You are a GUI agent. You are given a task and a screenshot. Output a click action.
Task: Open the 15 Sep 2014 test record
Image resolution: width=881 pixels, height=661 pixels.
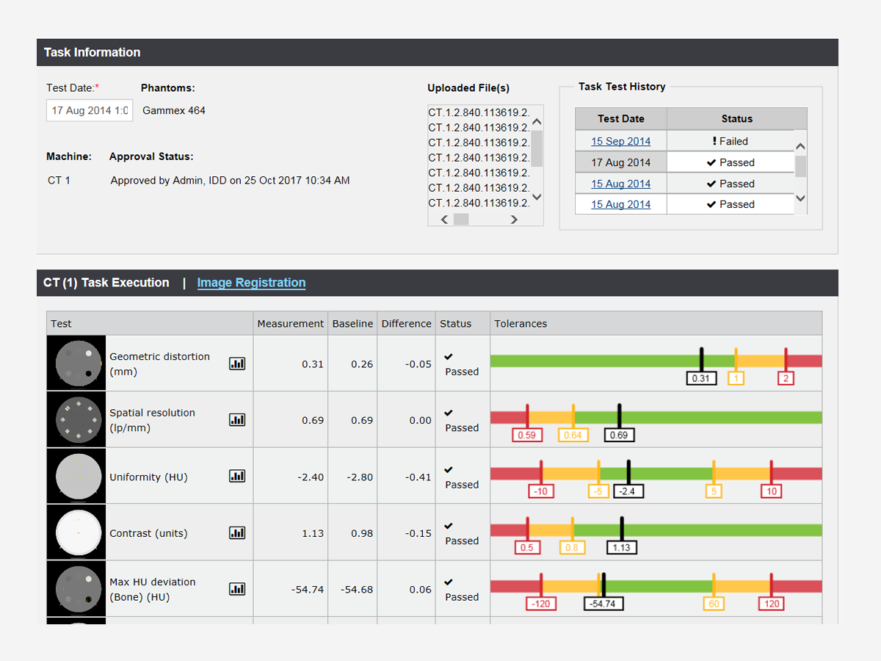621,140
